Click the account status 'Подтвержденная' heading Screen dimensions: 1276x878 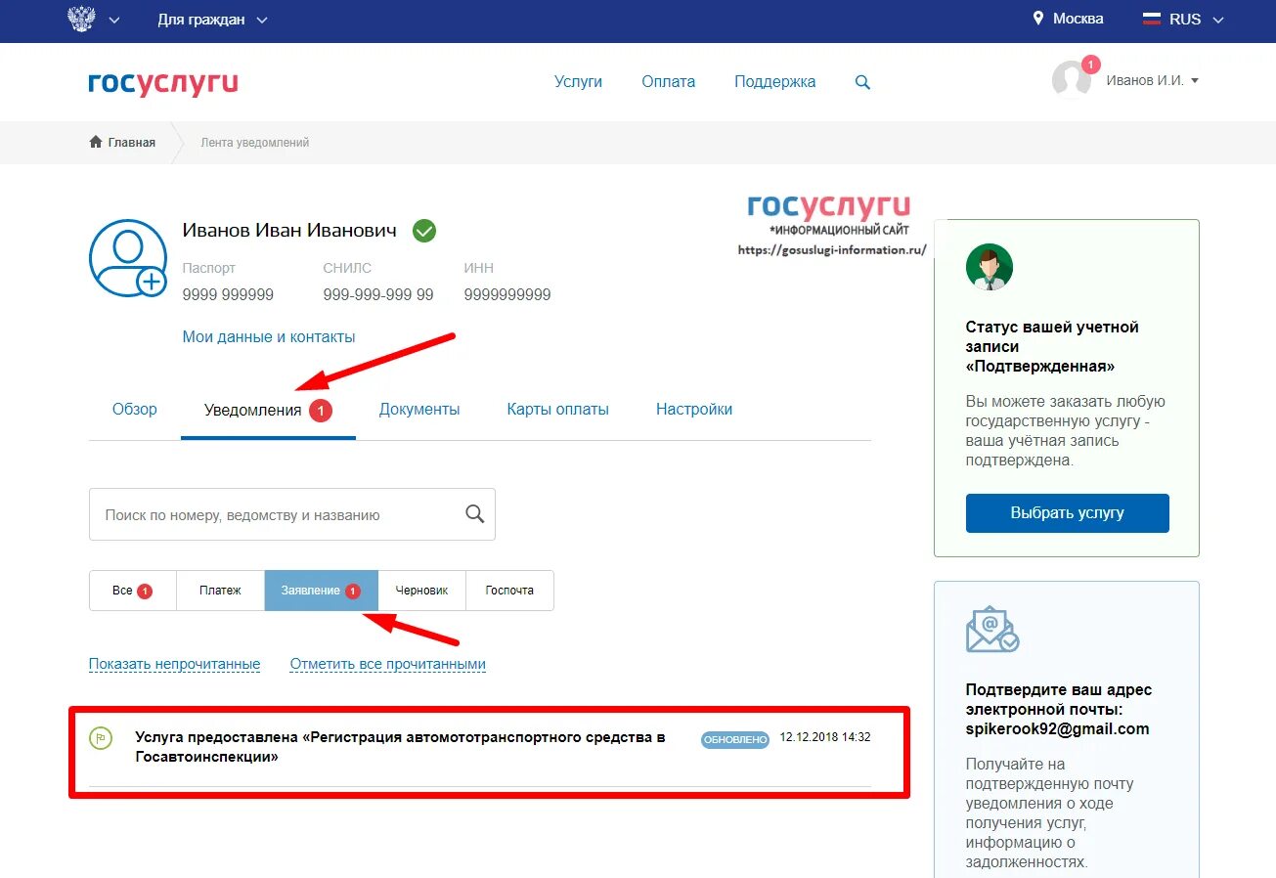click(1052, 347)
